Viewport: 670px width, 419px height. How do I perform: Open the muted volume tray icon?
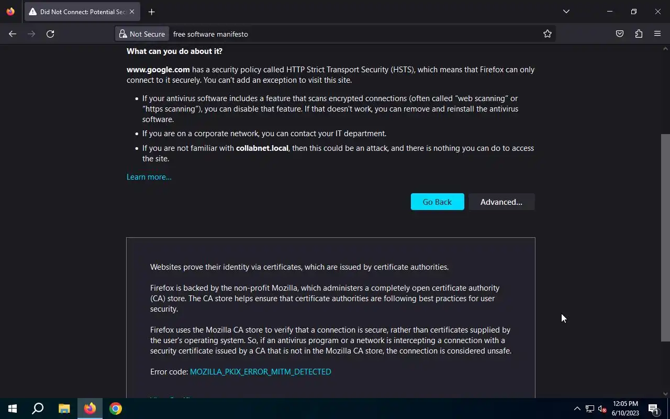click(602, 409)
